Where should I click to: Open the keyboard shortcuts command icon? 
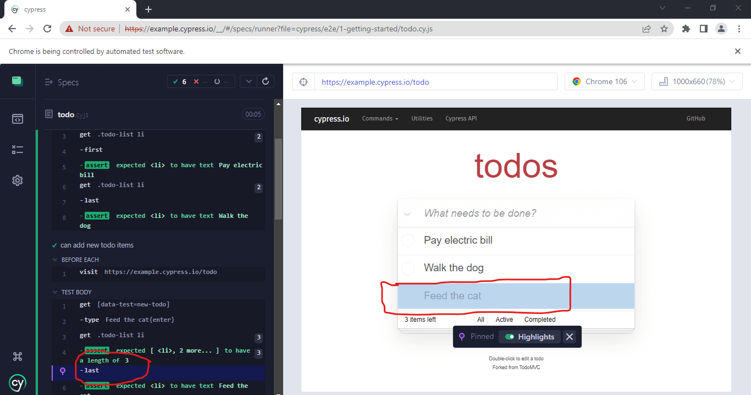18,356
